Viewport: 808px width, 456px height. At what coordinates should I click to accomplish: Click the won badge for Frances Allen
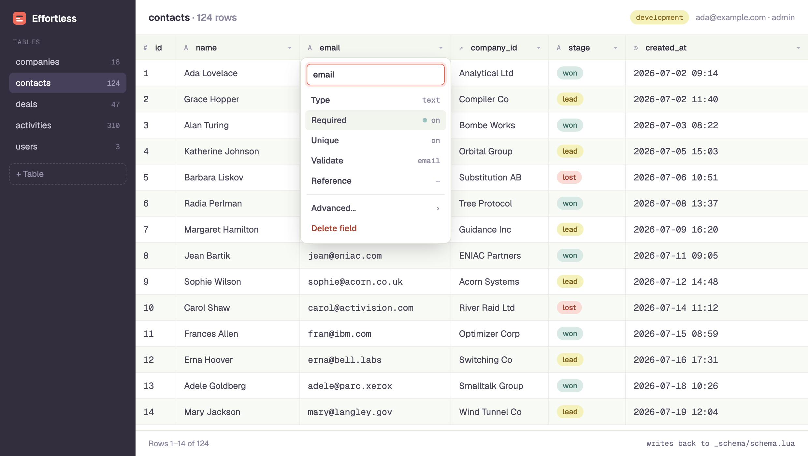tap(570, 334)
